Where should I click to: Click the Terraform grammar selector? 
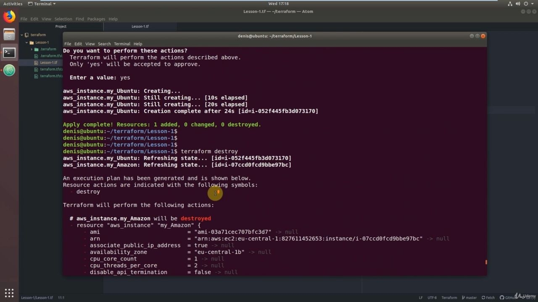(x=449, y=298)
